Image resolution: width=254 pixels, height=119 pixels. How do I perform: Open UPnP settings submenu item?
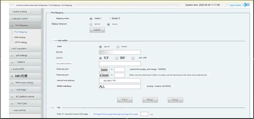[x=20, y=42]
